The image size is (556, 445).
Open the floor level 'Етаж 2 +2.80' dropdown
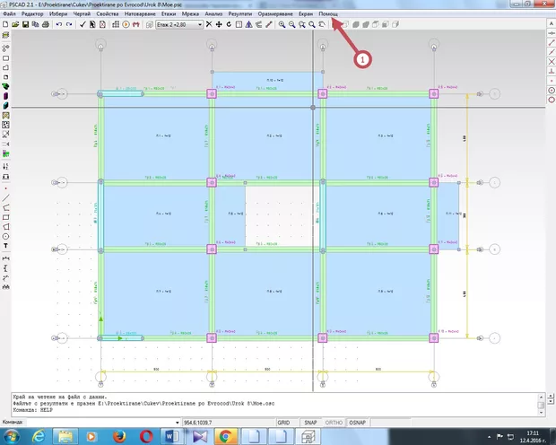click(x=198, y=24)
